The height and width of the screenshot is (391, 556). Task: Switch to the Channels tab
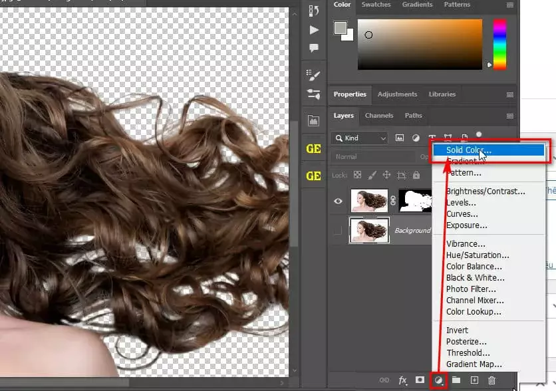pos(379,115)
